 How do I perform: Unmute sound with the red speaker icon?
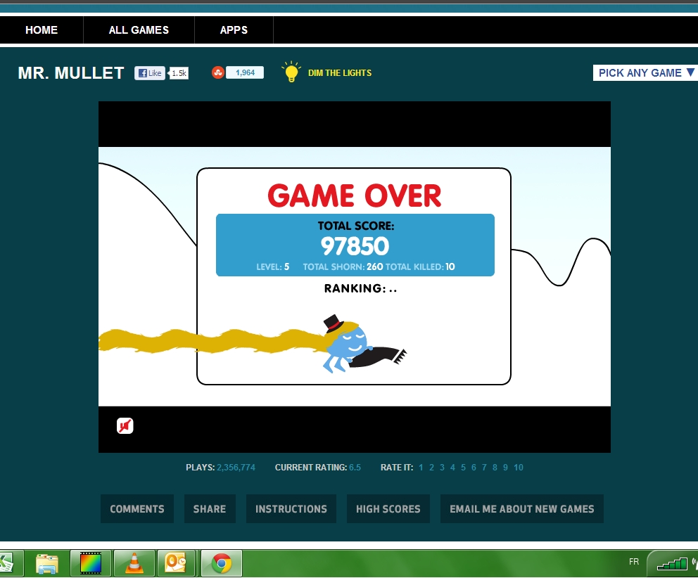[125, 426]
